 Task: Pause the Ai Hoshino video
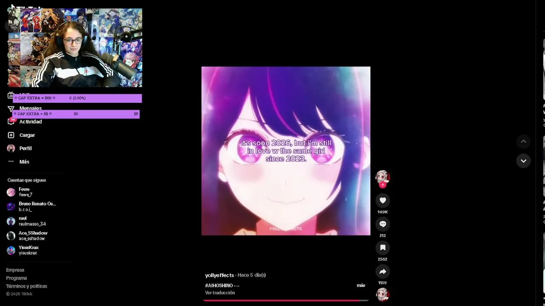coord(286,151)
